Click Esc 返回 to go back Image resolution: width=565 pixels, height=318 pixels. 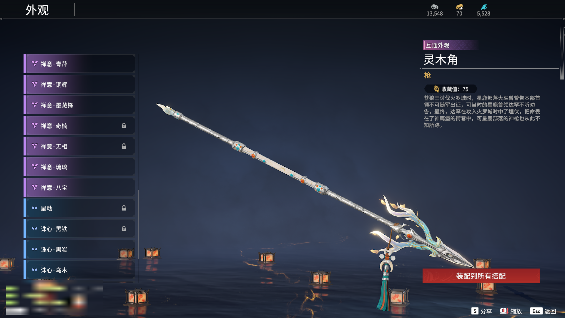(543, 311)
